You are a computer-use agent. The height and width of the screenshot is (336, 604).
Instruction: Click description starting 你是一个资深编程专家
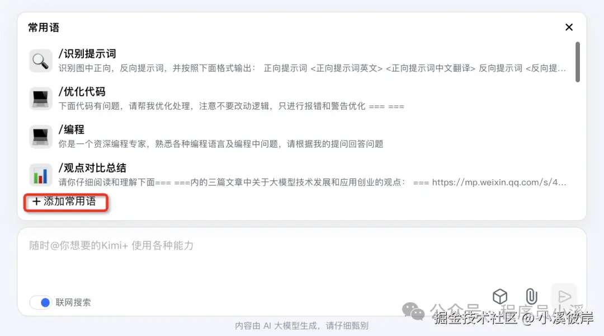[x=221, y=144]
